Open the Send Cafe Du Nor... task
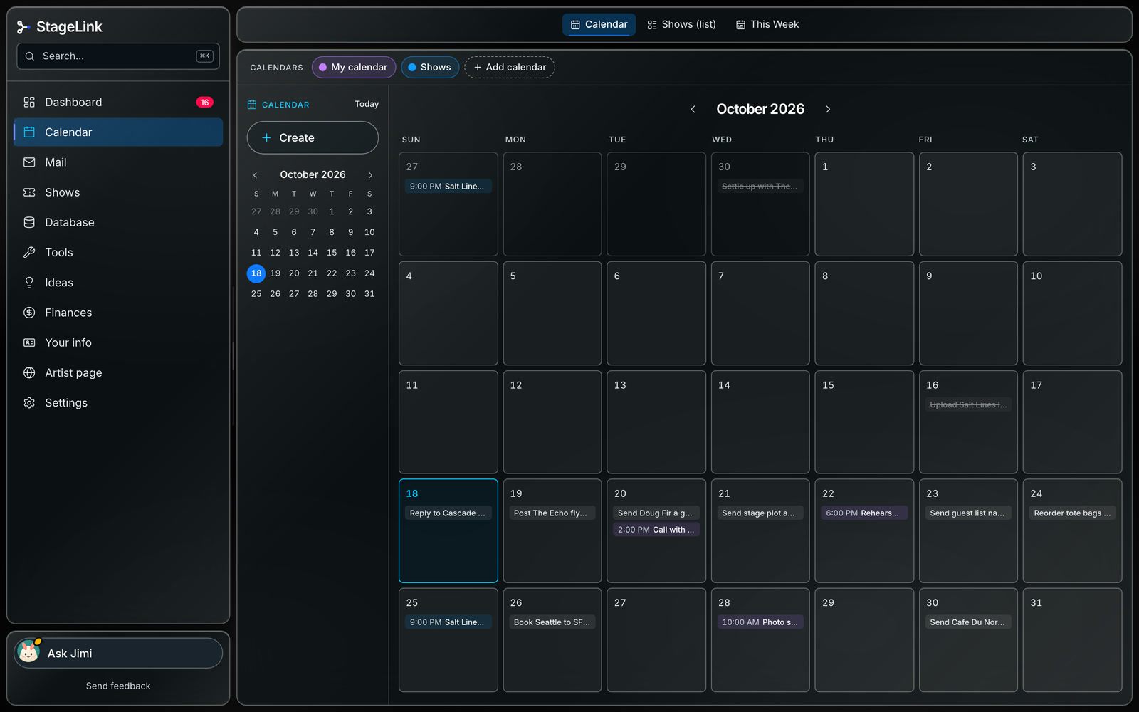This screenshot has height=712, width=1139. coord(968,622)
